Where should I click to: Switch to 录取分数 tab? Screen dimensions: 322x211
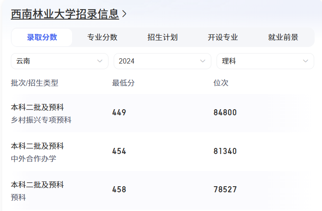point(42,37)
